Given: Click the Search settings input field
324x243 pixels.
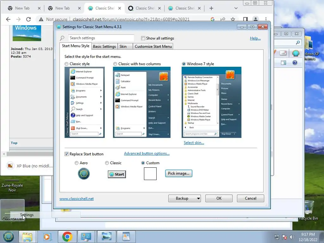Looking at the screenshot, I should pos(101,38).
